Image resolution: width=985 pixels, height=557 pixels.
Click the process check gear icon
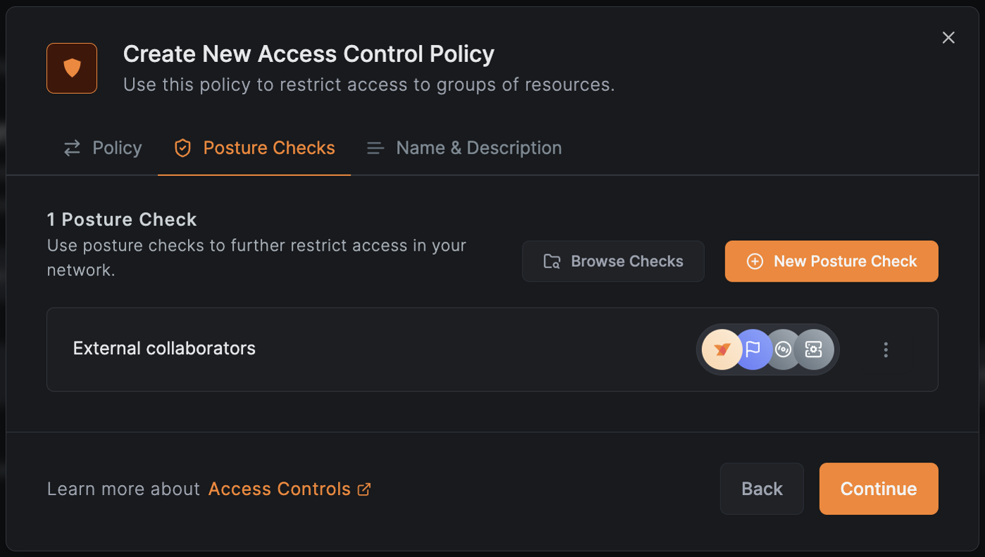pos(813,349)
